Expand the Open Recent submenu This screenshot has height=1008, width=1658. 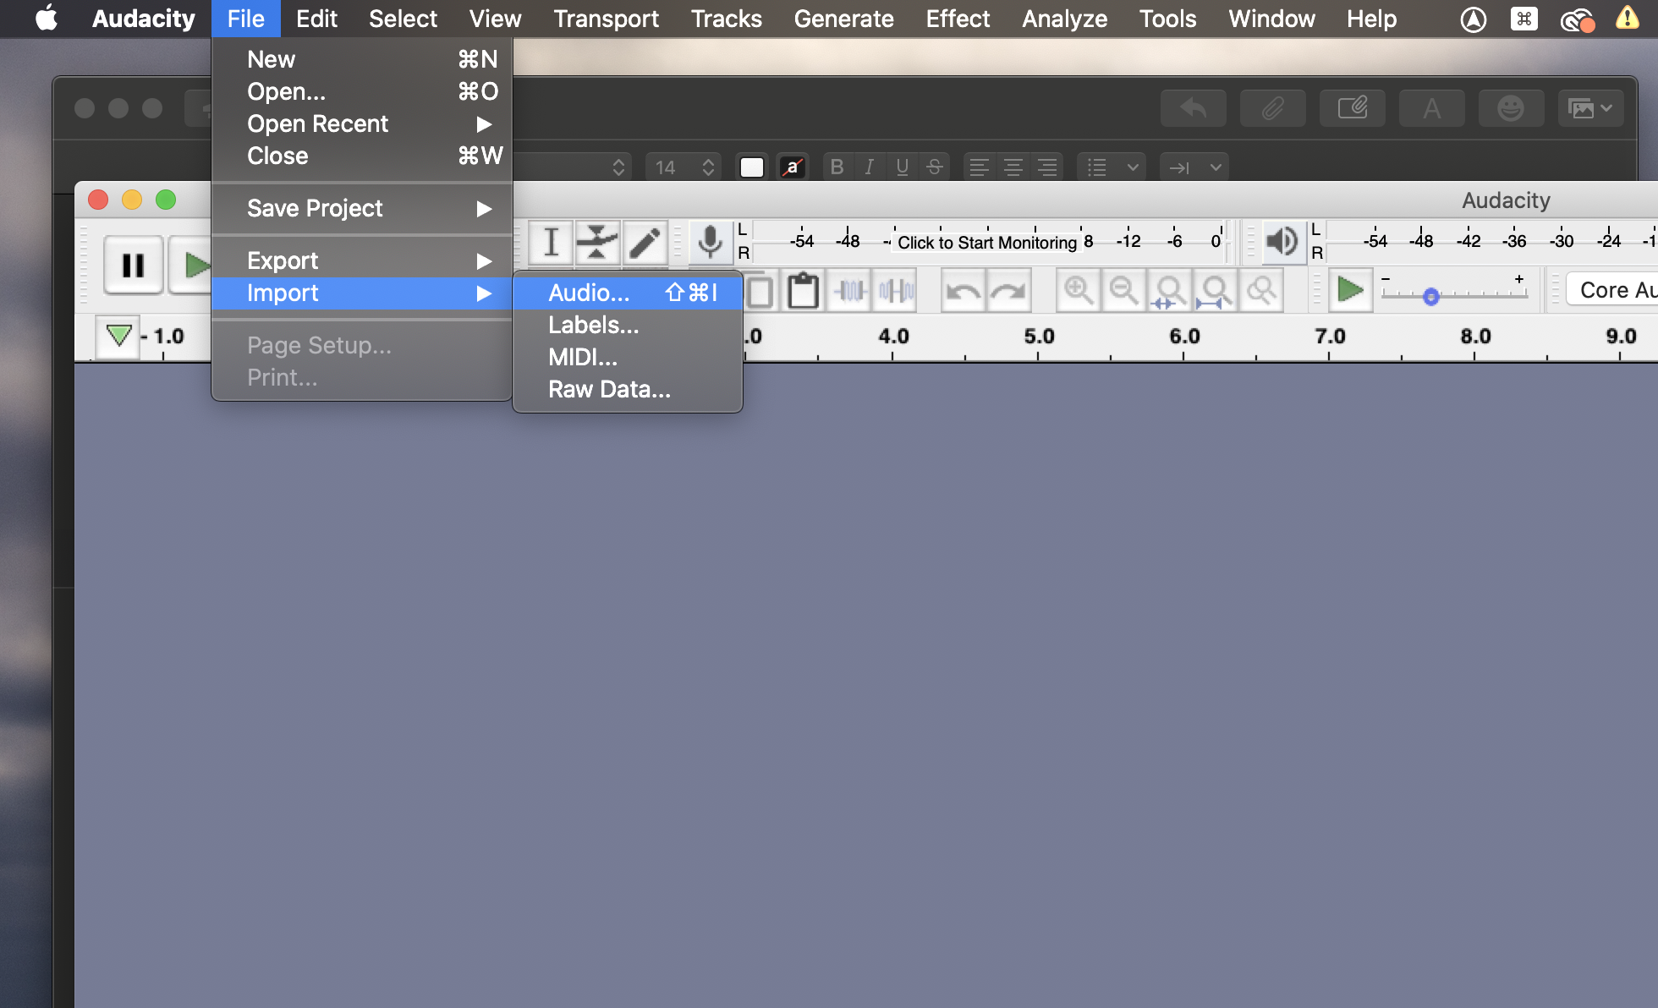(x=362, y=123)
